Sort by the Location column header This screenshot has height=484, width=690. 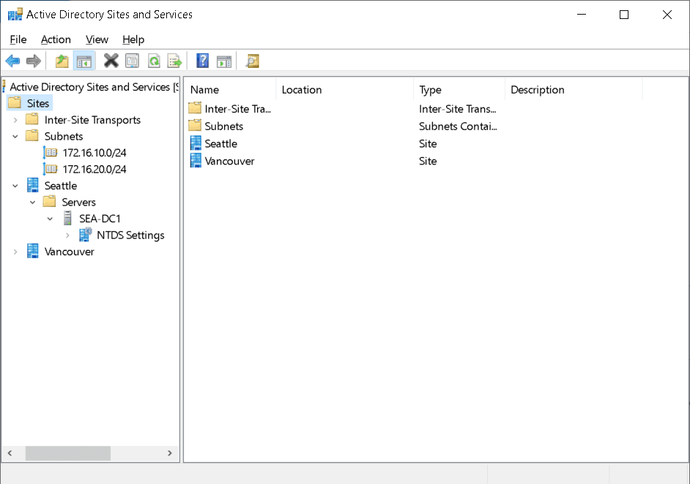click(x=345, y=90)
